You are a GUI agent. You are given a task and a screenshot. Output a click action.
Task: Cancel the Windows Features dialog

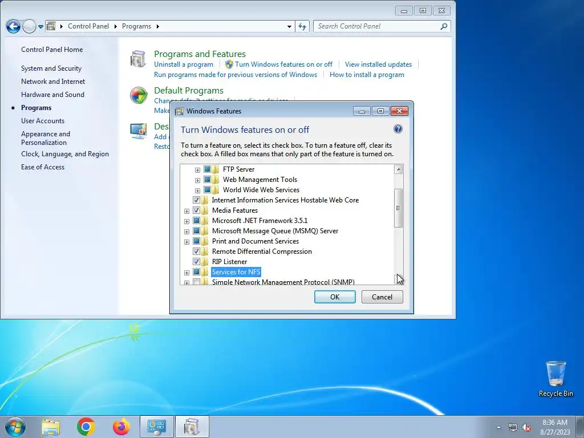tap(382, 297)
